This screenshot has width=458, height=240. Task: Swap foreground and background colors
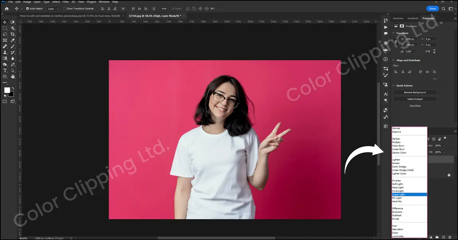[x=13, y=88]
